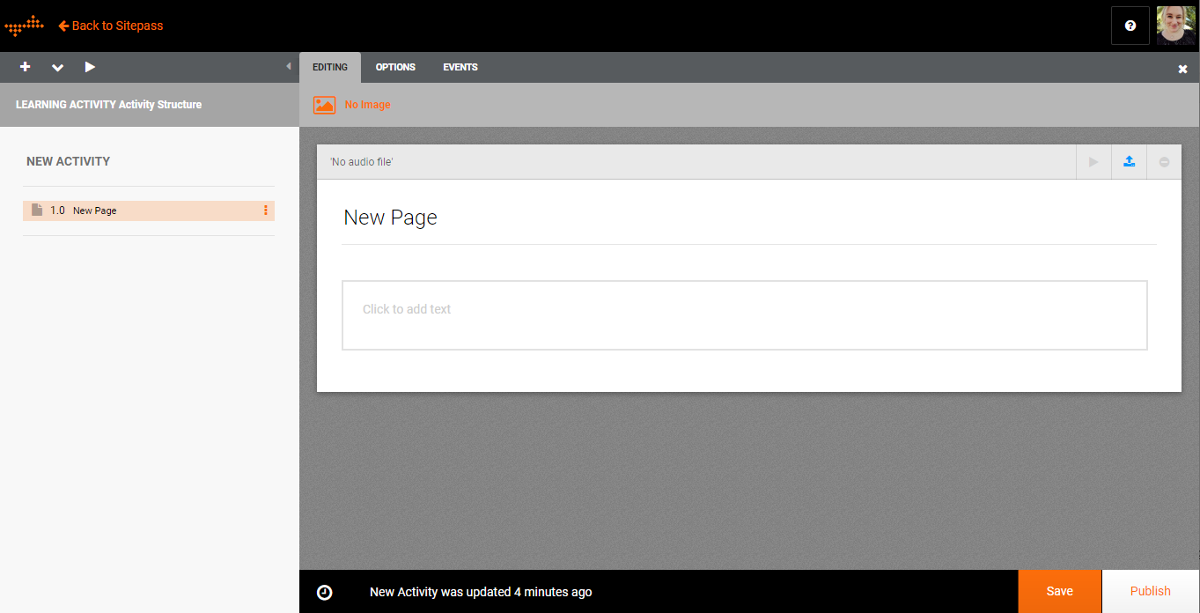Viewport: 1200px width, 613px height.
Task: Save the activity
Action: [1059, 591]
